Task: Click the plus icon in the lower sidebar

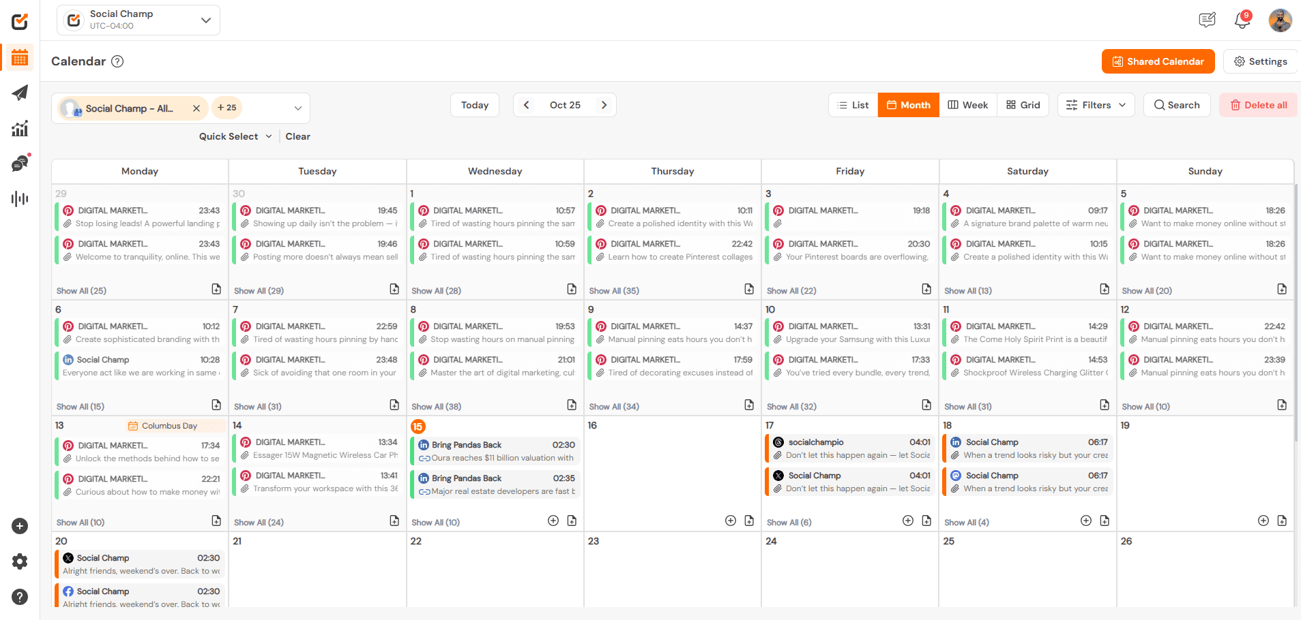Action: pos(19,526)
